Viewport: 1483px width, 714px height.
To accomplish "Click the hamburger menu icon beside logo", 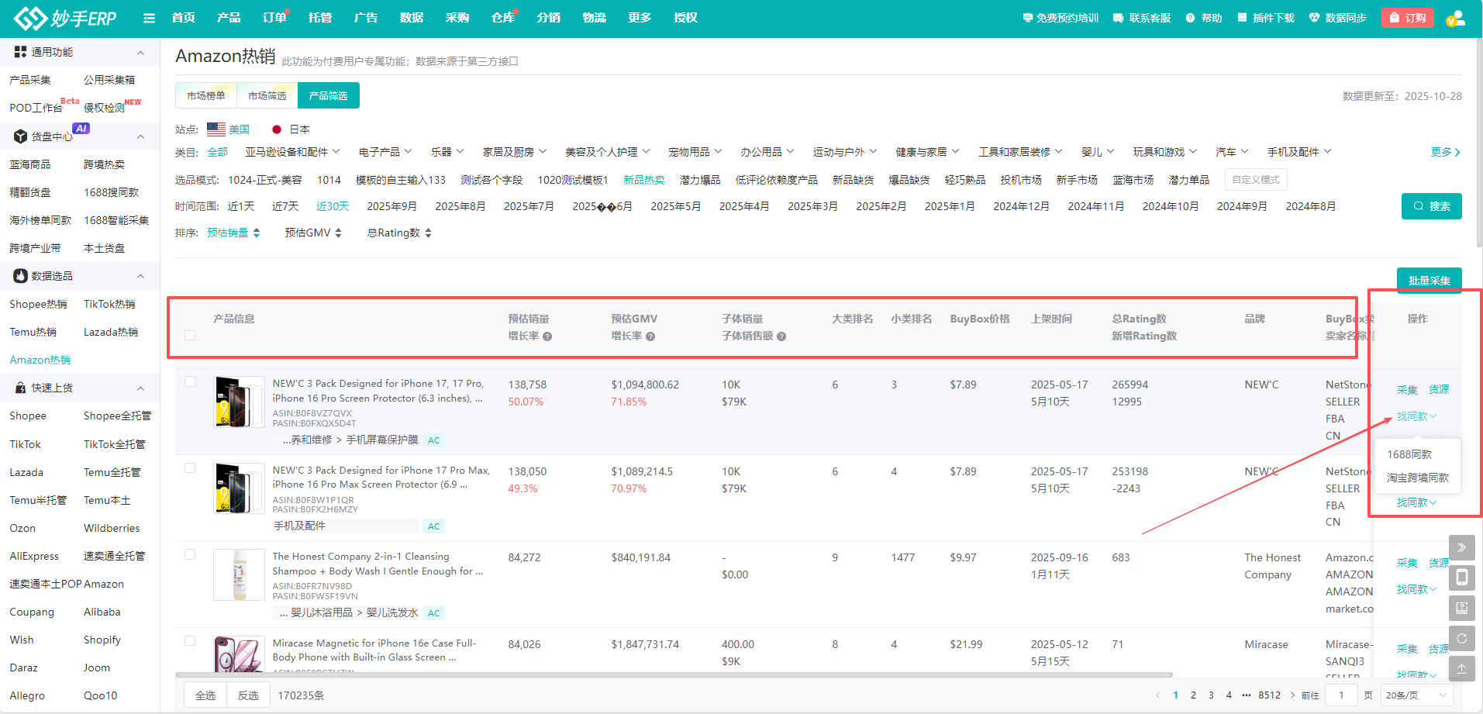I will pyautogui.click(x=149, y=18).
